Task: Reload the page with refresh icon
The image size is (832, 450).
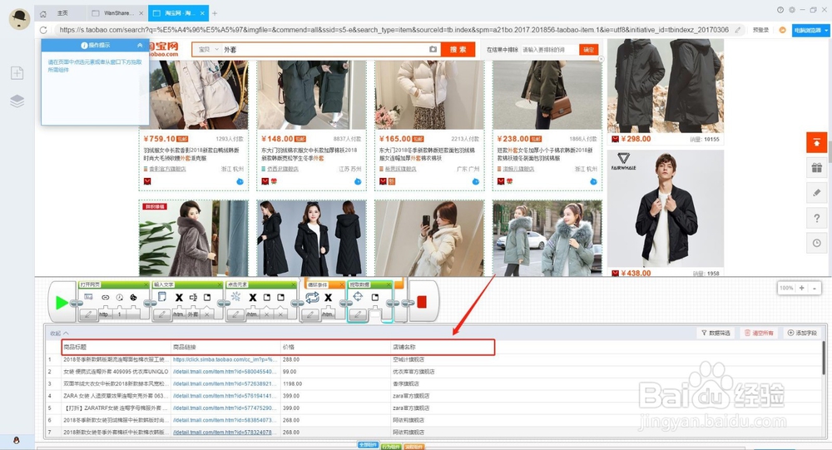Action: [x=43, y=30]
